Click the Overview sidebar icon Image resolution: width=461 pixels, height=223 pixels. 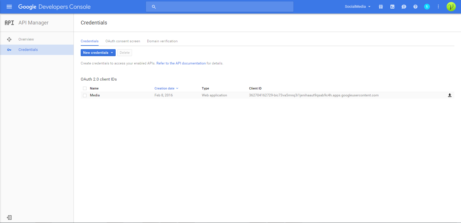[9, 39]
